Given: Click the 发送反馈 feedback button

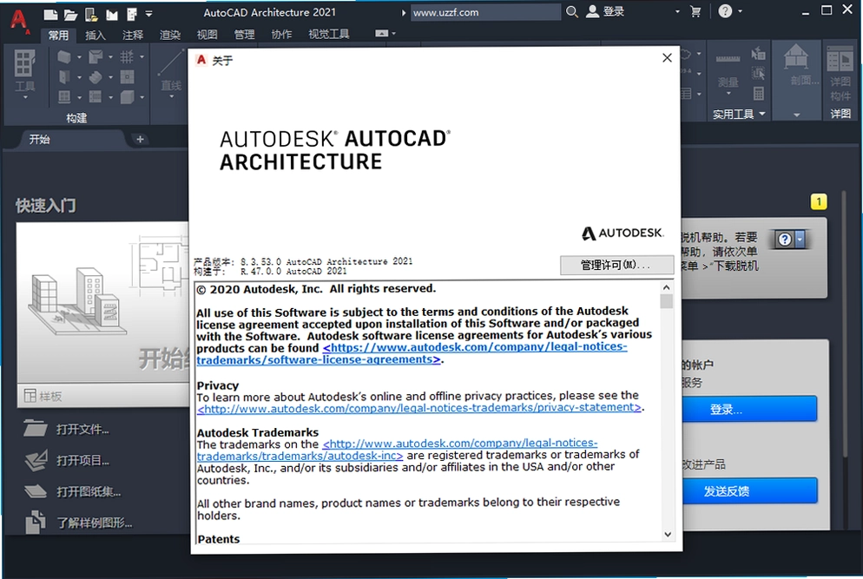Looking at the screenshot, I should tap(749, 490).
